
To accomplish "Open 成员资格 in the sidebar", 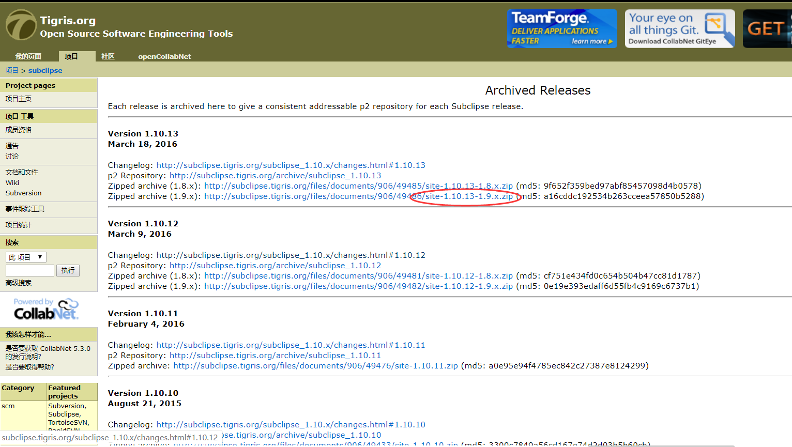I will 19,130.
